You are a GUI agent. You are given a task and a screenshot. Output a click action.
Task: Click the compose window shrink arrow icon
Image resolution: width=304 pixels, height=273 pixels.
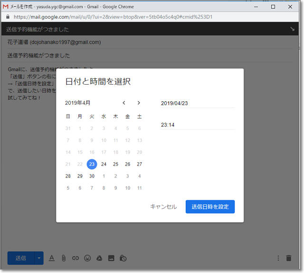tap(292, 29)
